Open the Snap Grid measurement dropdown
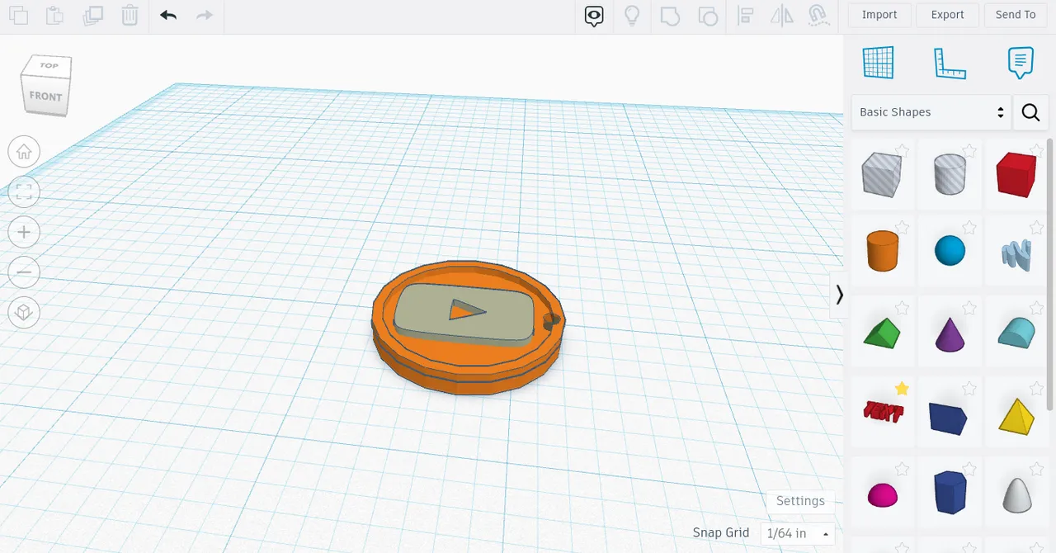 click(x=796, y=533)
